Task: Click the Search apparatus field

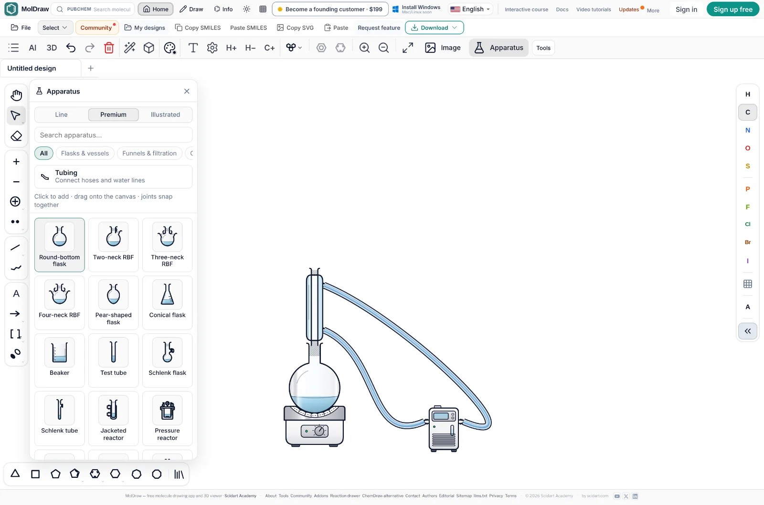Action: 113,135
